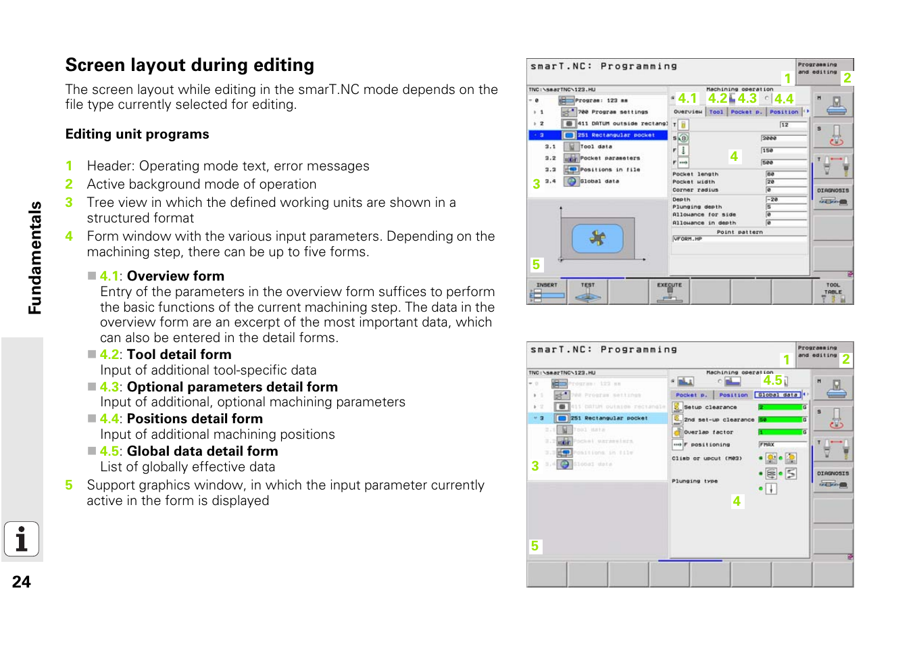The image size is (915, 645).
Task: Select 251 Rectangular pocket row in upper tree
Action: point(598,135)
